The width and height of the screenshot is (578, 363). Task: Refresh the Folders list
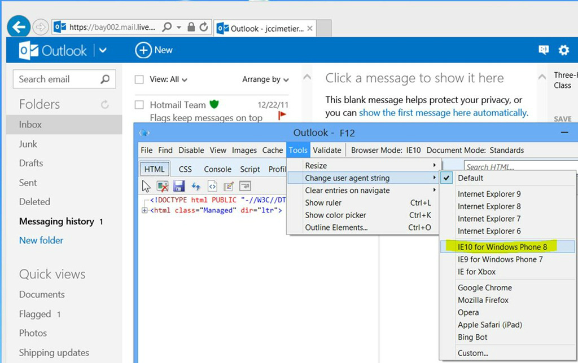tap(104, 104)
